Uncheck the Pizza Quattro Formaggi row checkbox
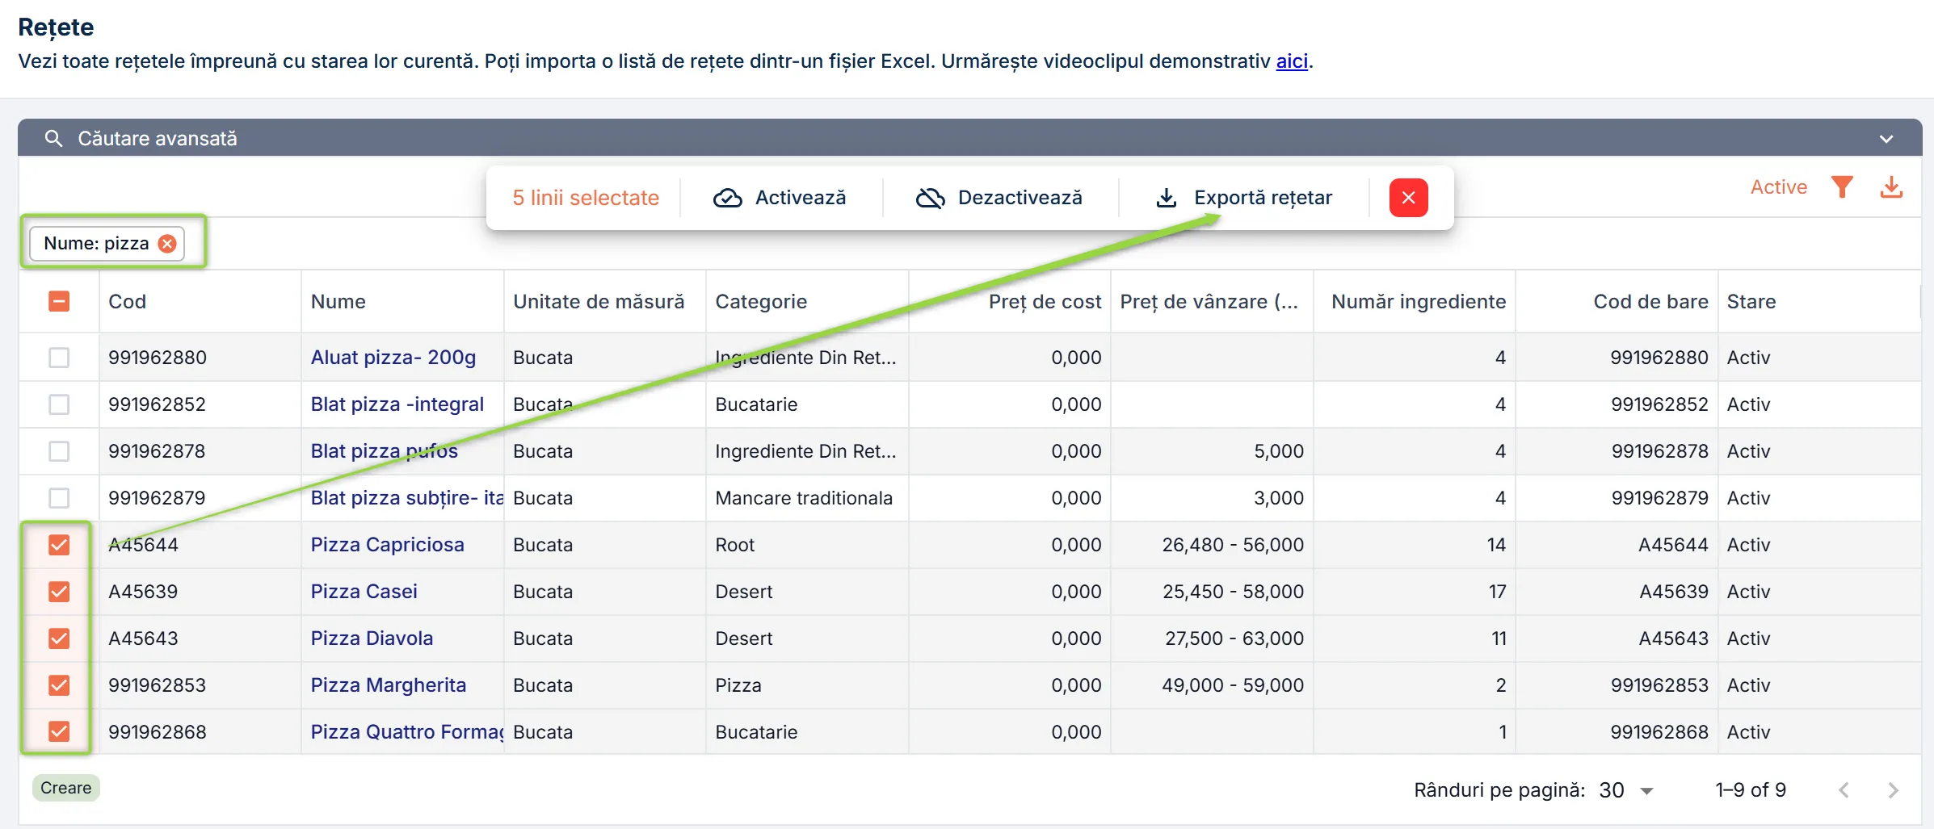 click(x=59, y=731)
